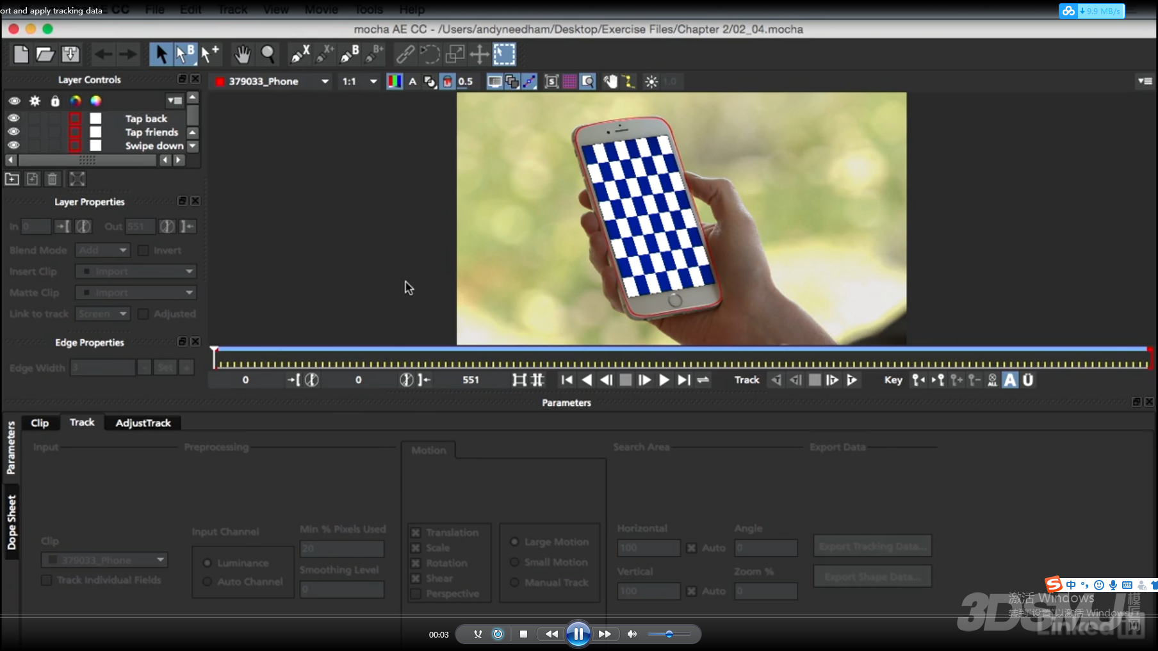Image resolution: width=1158 pixels, height=651 pixels.
Task: Enable Track Individual Fields checkbox
Action: click(x=46, y=580)
